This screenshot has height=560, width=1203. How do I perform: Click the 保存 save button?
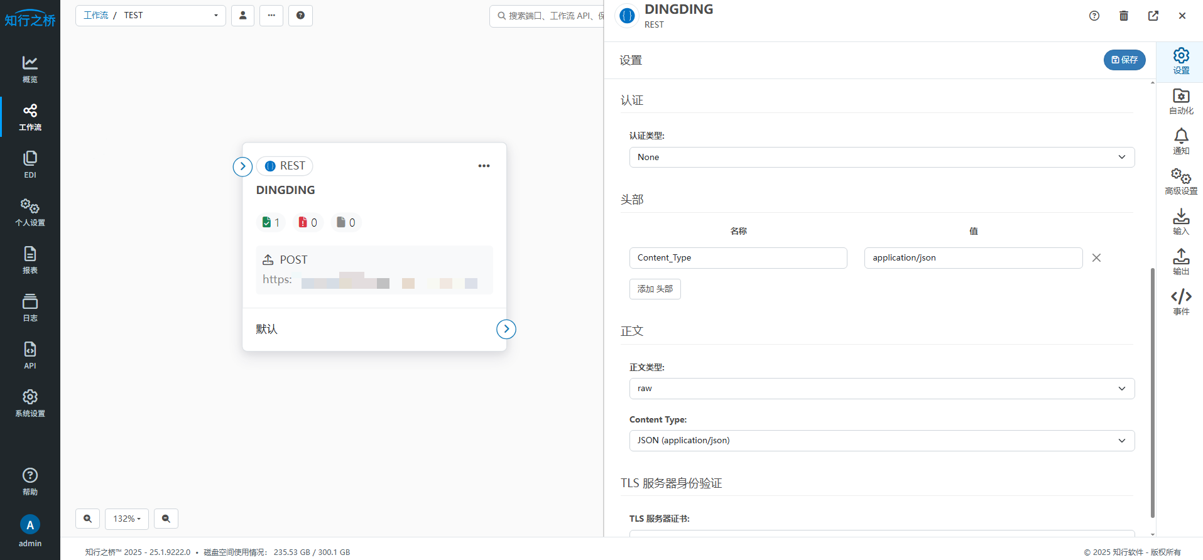tap(1124, 60)
